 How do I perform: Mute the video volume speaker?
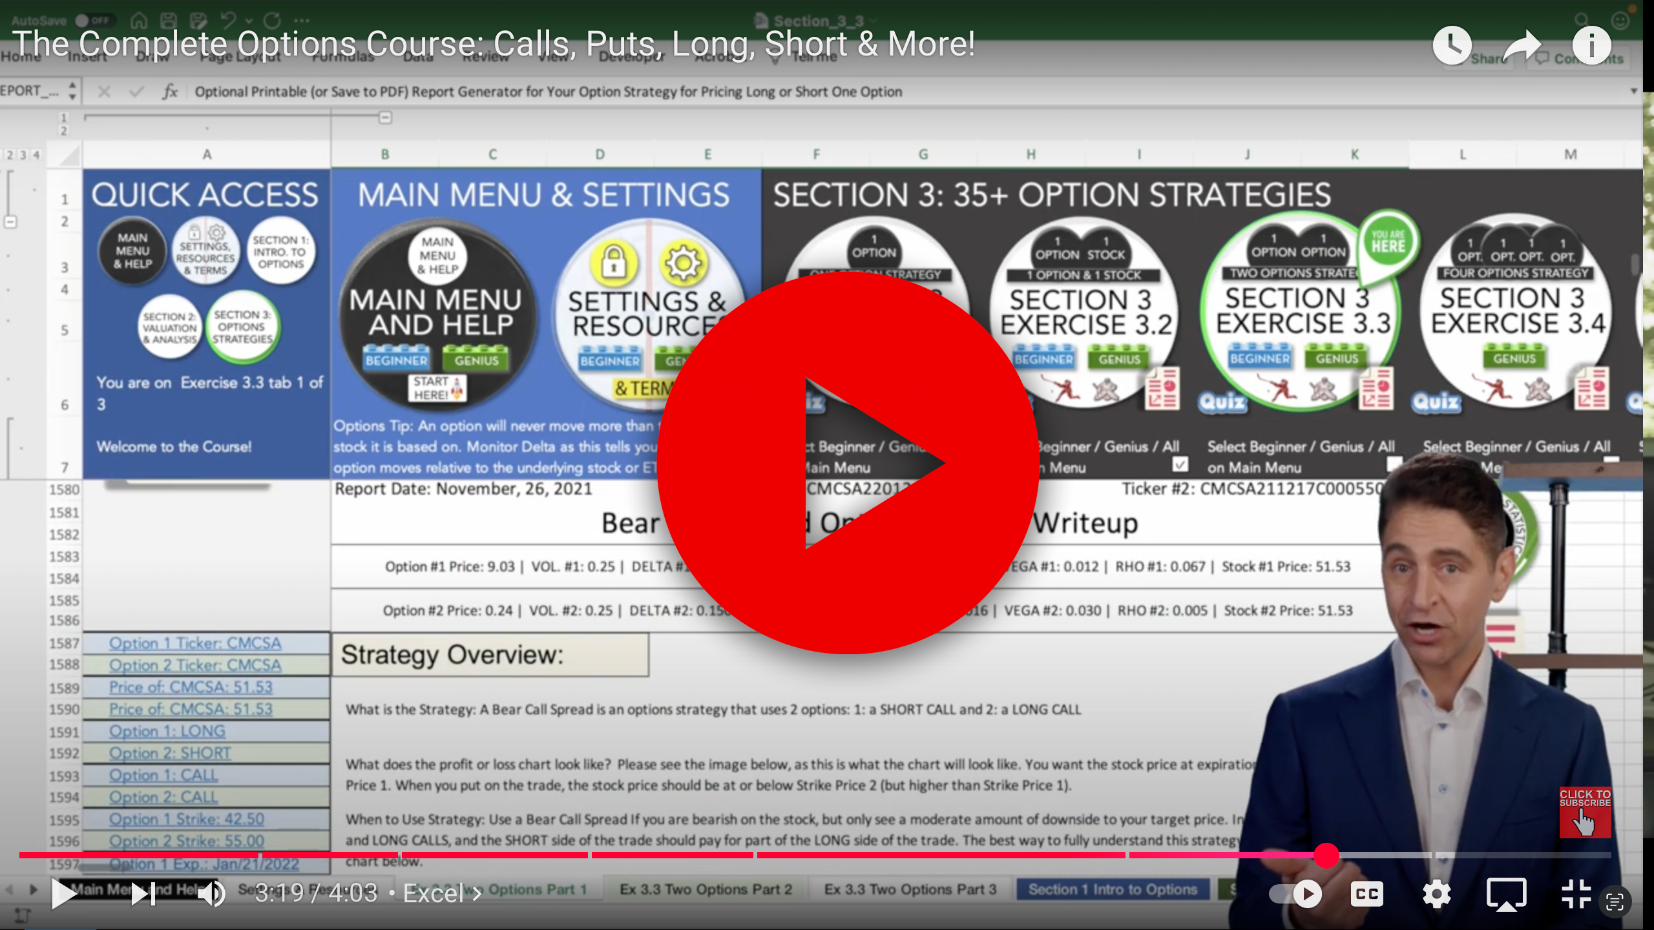click(211, 894)
